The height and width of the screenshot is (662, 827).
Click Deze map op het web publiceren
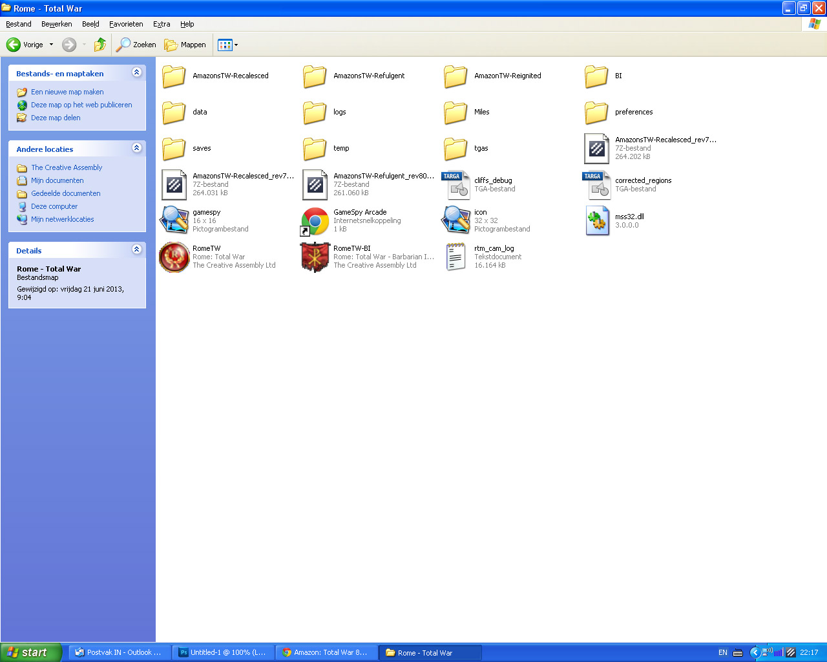pyautogui.click(x=81, y=105)
